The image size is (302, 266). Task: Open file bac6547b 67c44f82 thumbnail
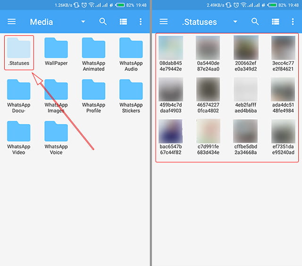point(171,131)
